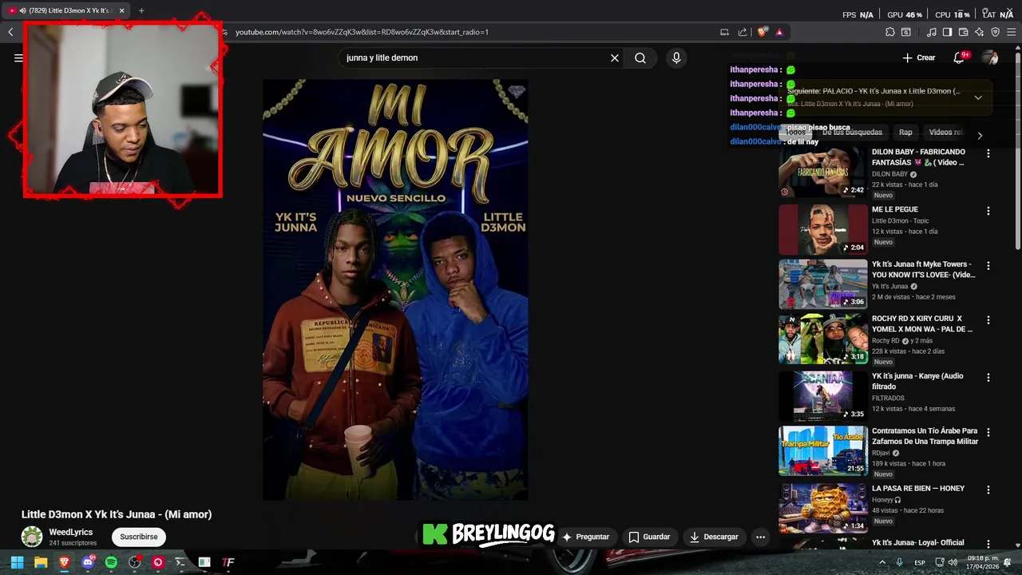Select the Rap filter chip
1022x575 pixels.
(905, 133)
